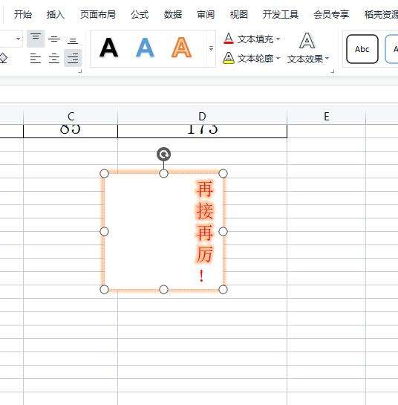Select column D header

[x=202, y=116]
